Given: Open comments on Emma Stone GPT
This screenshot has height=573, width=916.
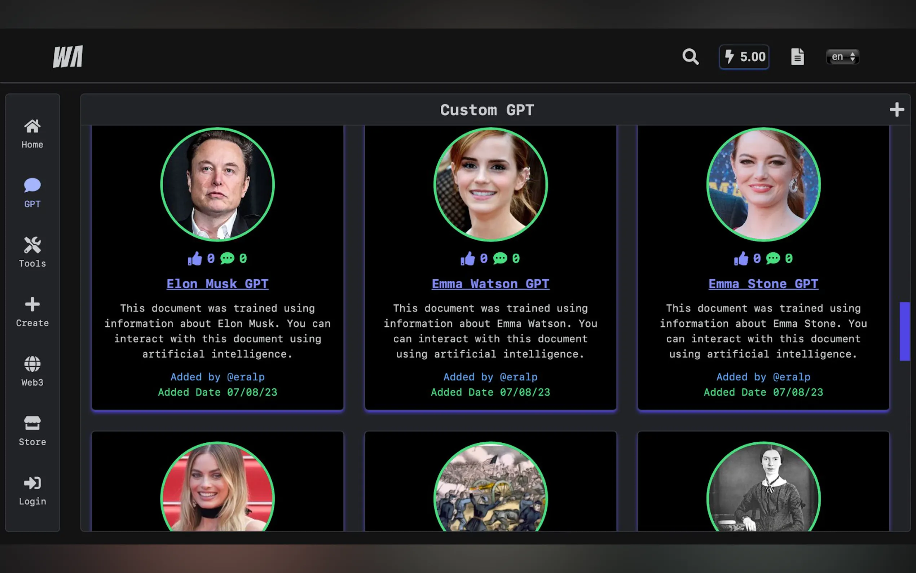Looking at the screenshot, I should [772, 258].
